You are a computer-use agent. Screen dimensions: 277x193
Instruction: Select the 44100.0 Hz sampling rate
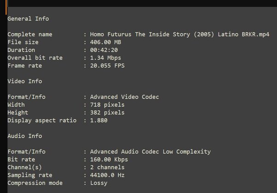click(107, 175)
